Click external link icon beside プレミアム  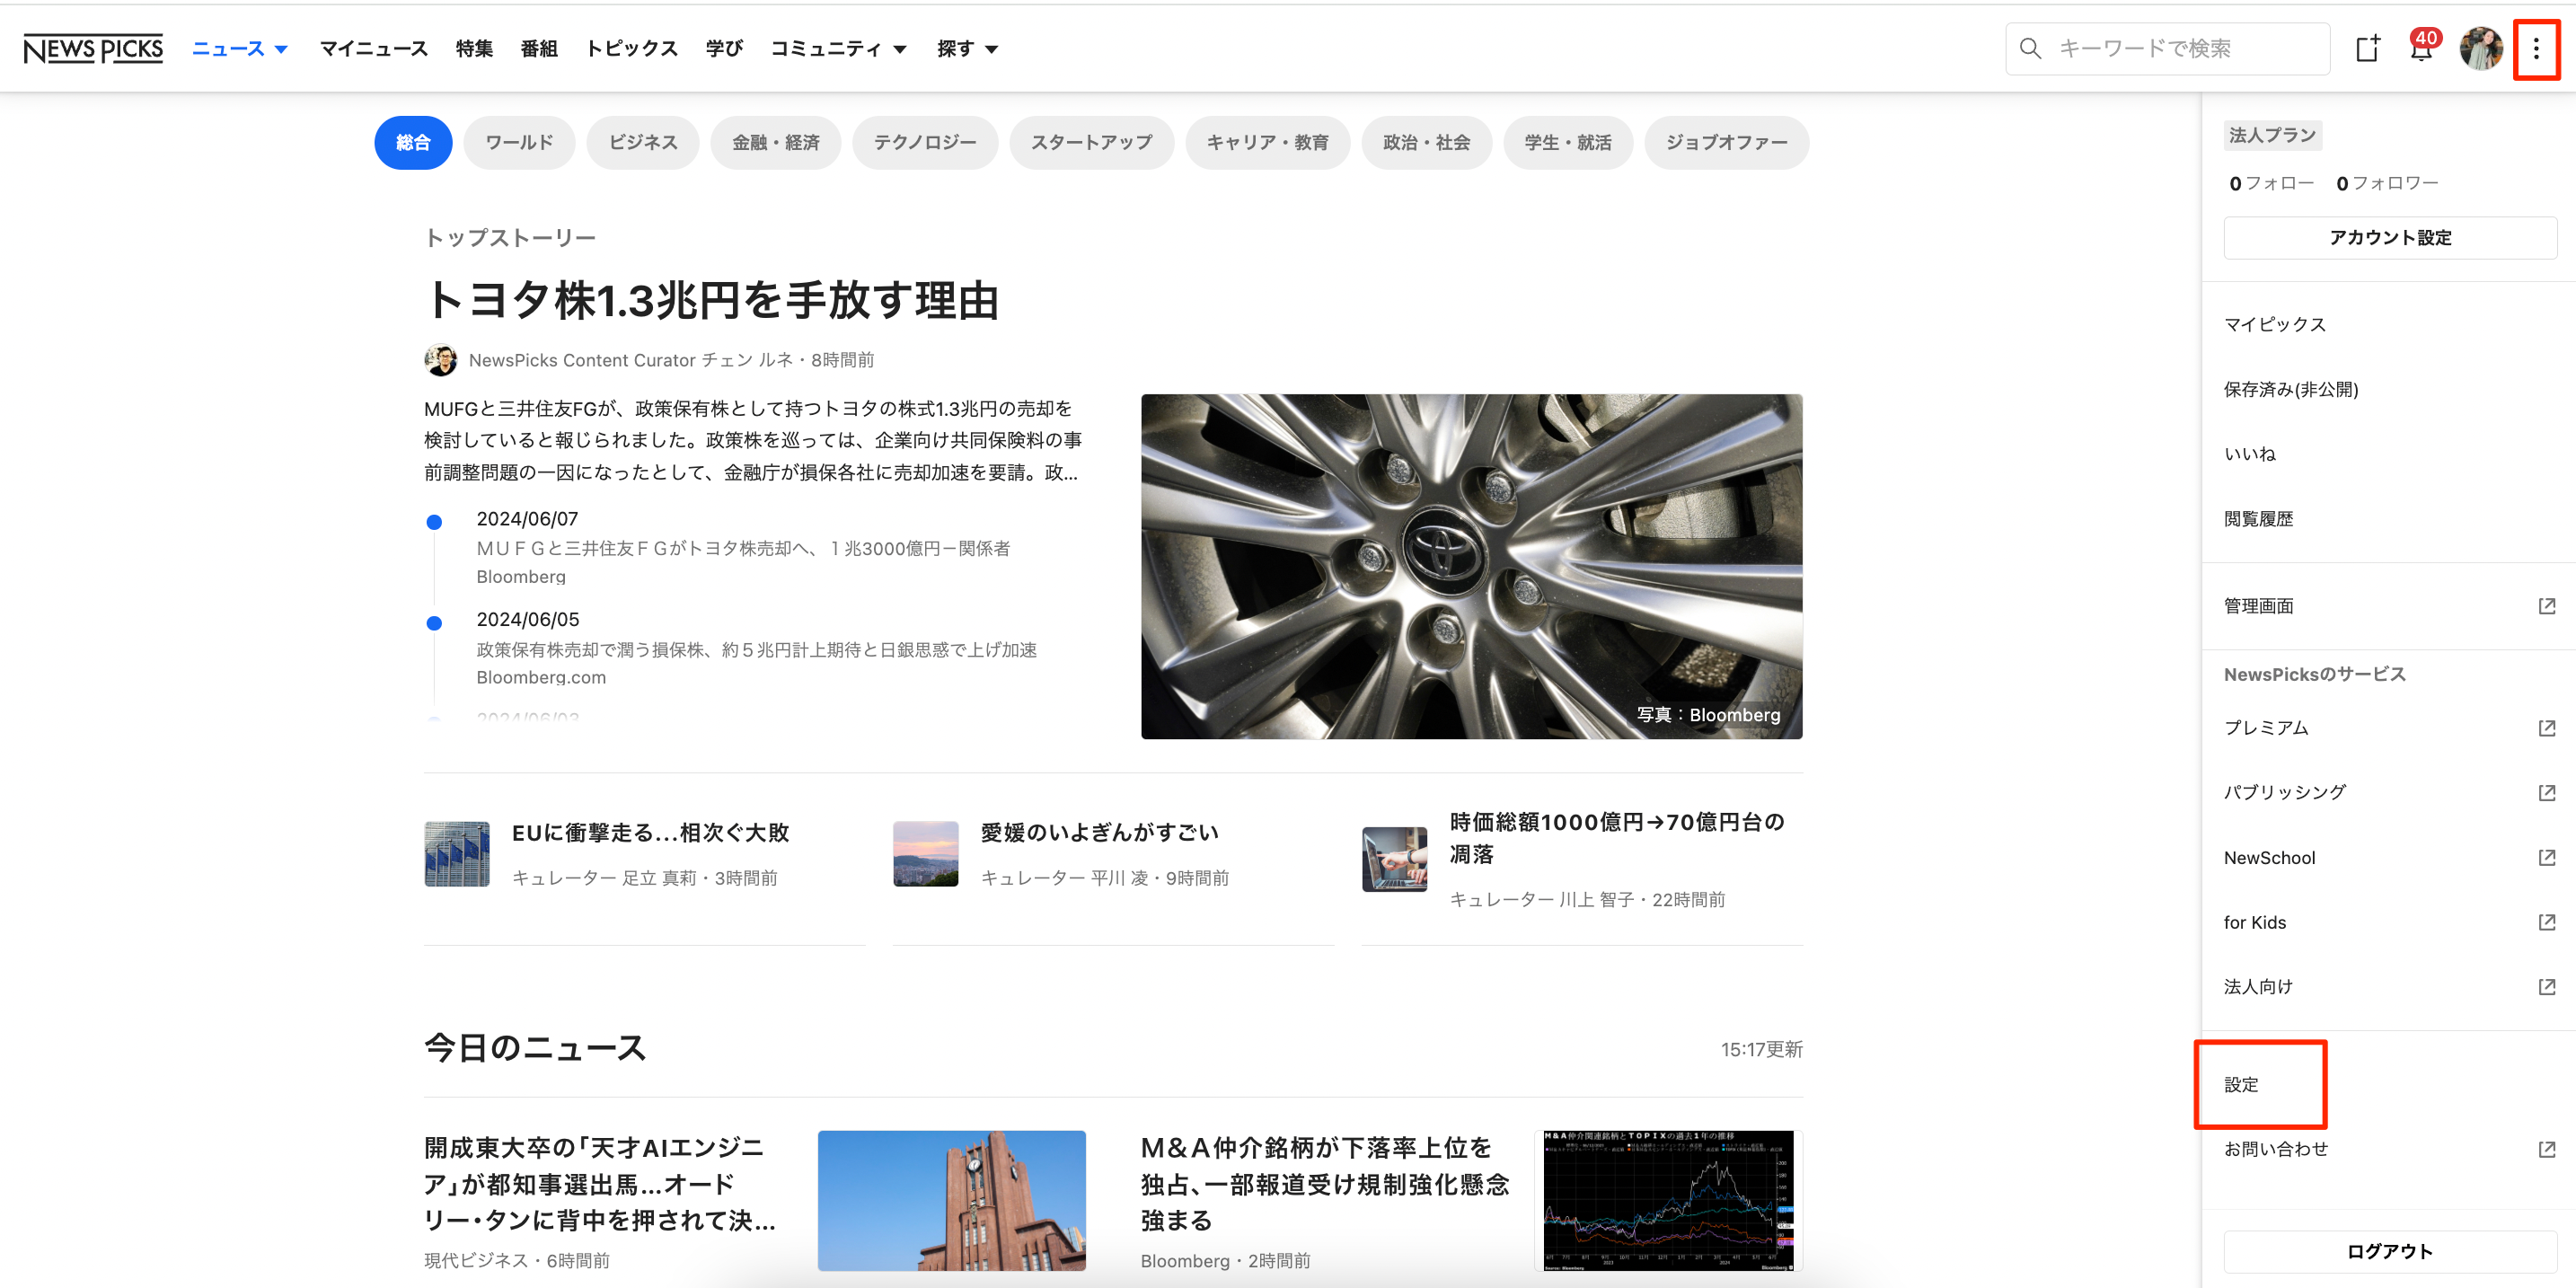point(2546,728)
